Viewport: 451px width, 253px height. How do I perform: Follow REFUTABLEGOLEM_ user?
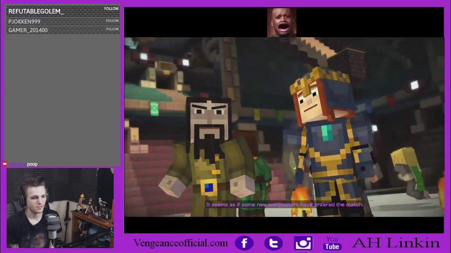[x=111, y=9]
